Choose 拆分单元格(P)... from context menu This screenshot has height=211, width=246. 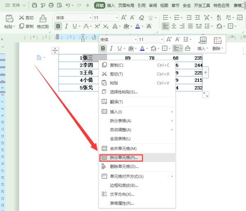coord(137,157)
